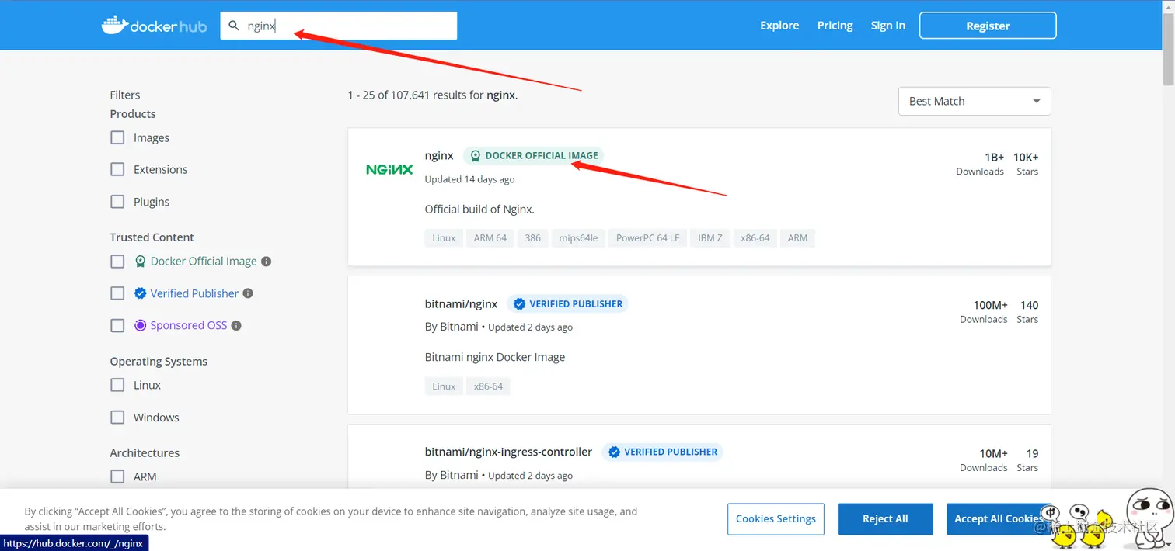
Task: Click the Register button
Action: (988, 26)
